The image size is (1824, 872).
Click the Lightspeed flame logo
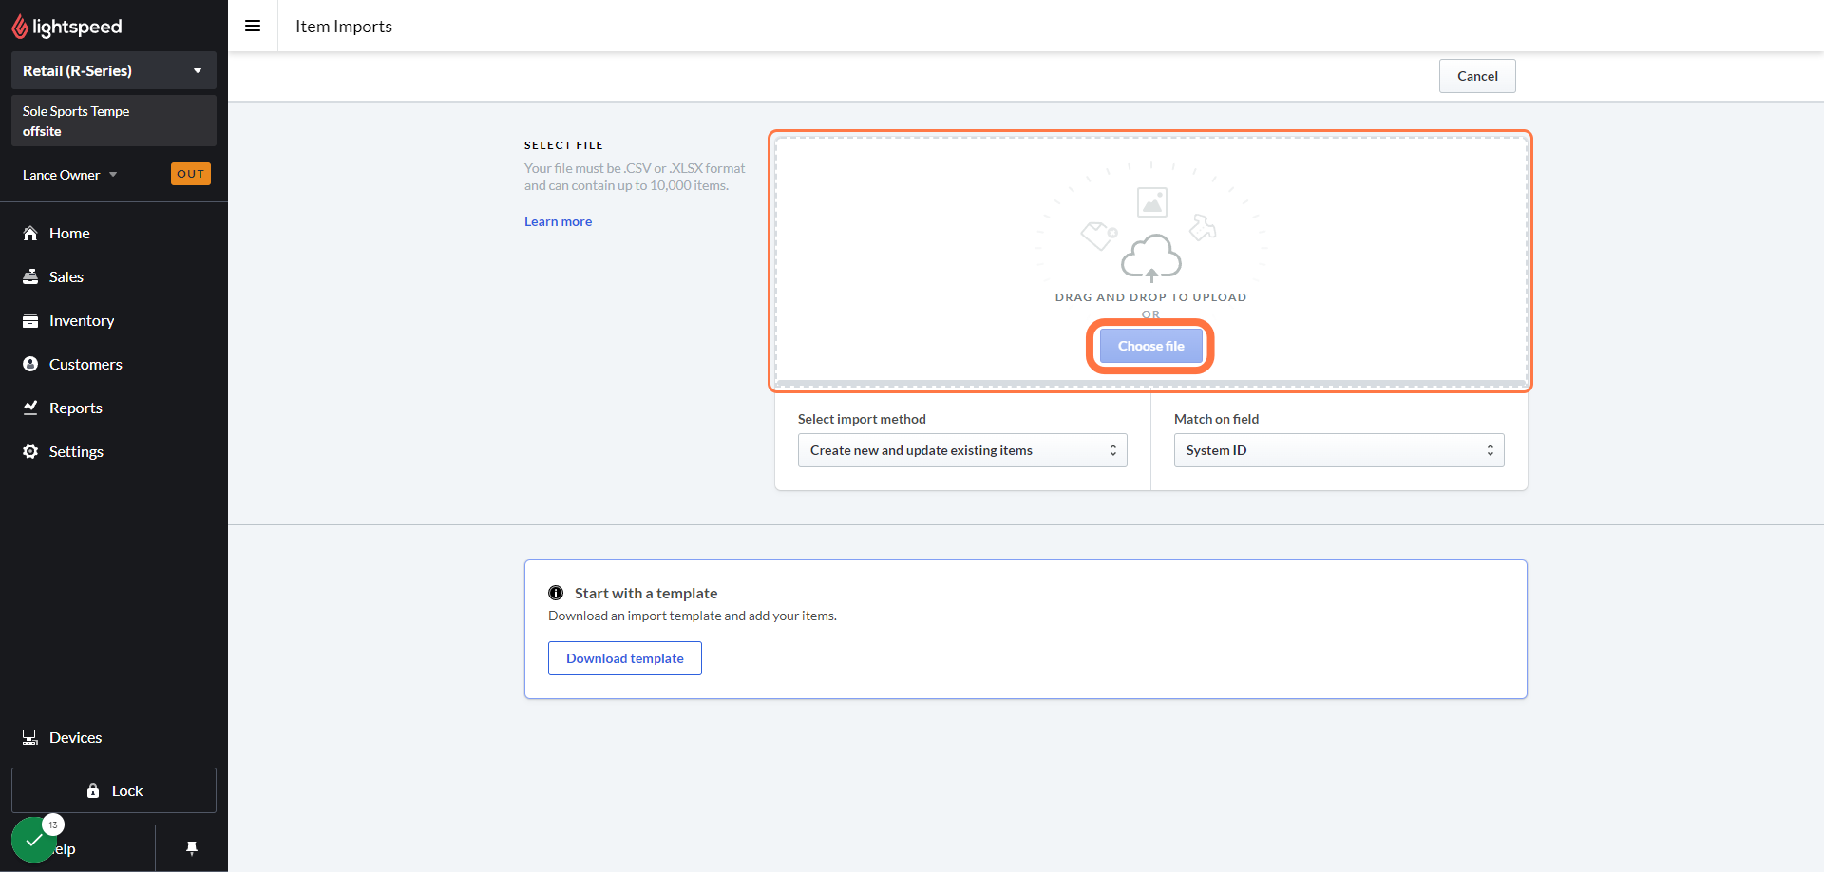tap(20, 27)
